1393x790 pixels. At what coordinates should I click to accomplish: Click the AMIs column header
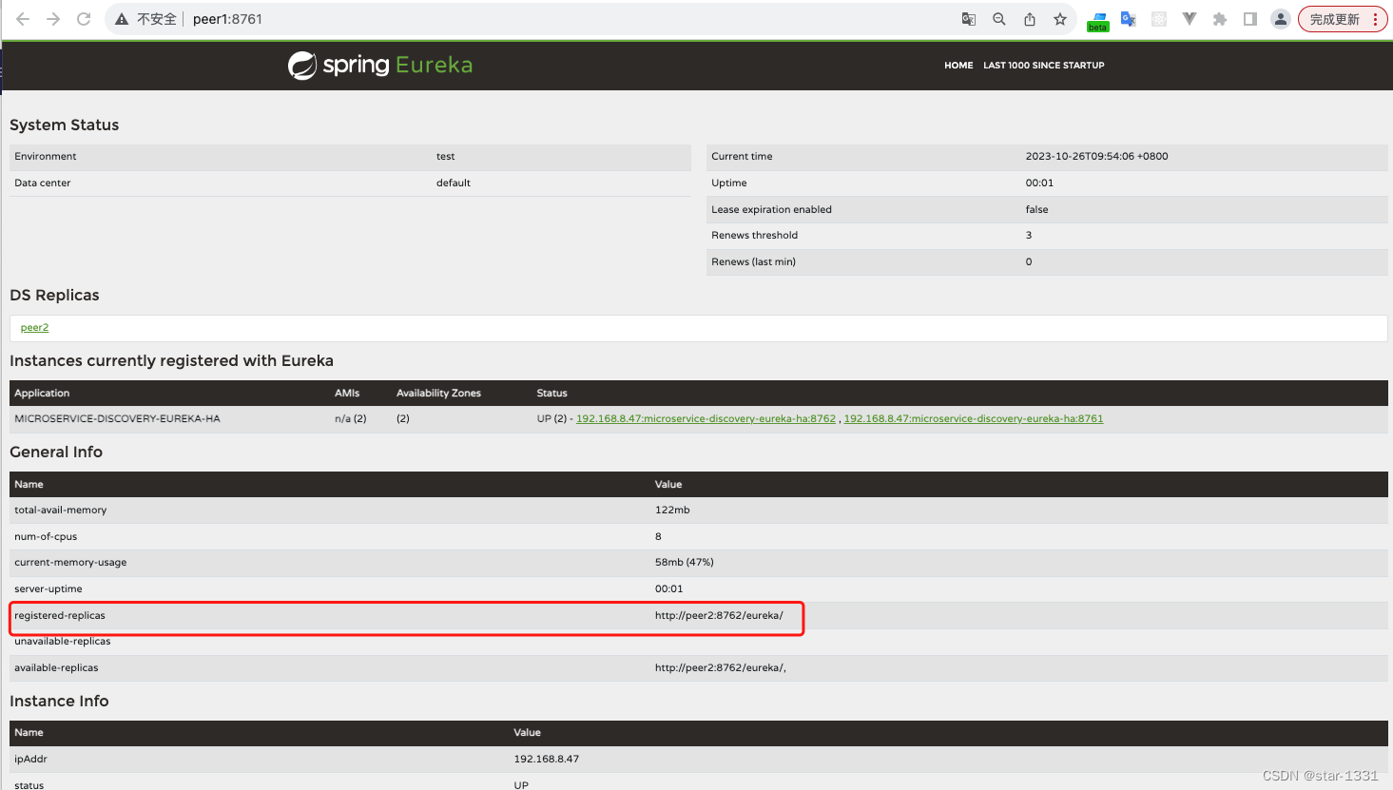coord(347,394)
